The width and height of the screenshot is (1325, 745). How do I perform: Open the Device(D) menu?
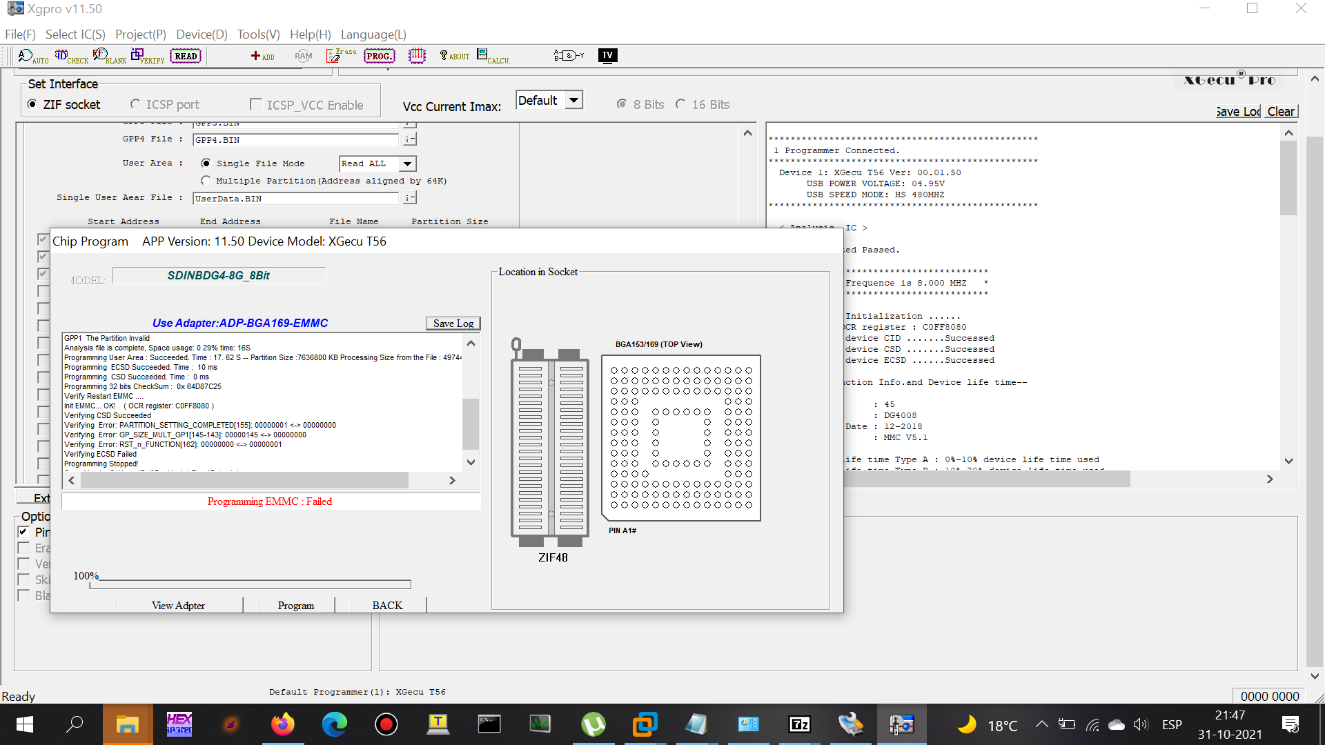[x=202, y=34]
